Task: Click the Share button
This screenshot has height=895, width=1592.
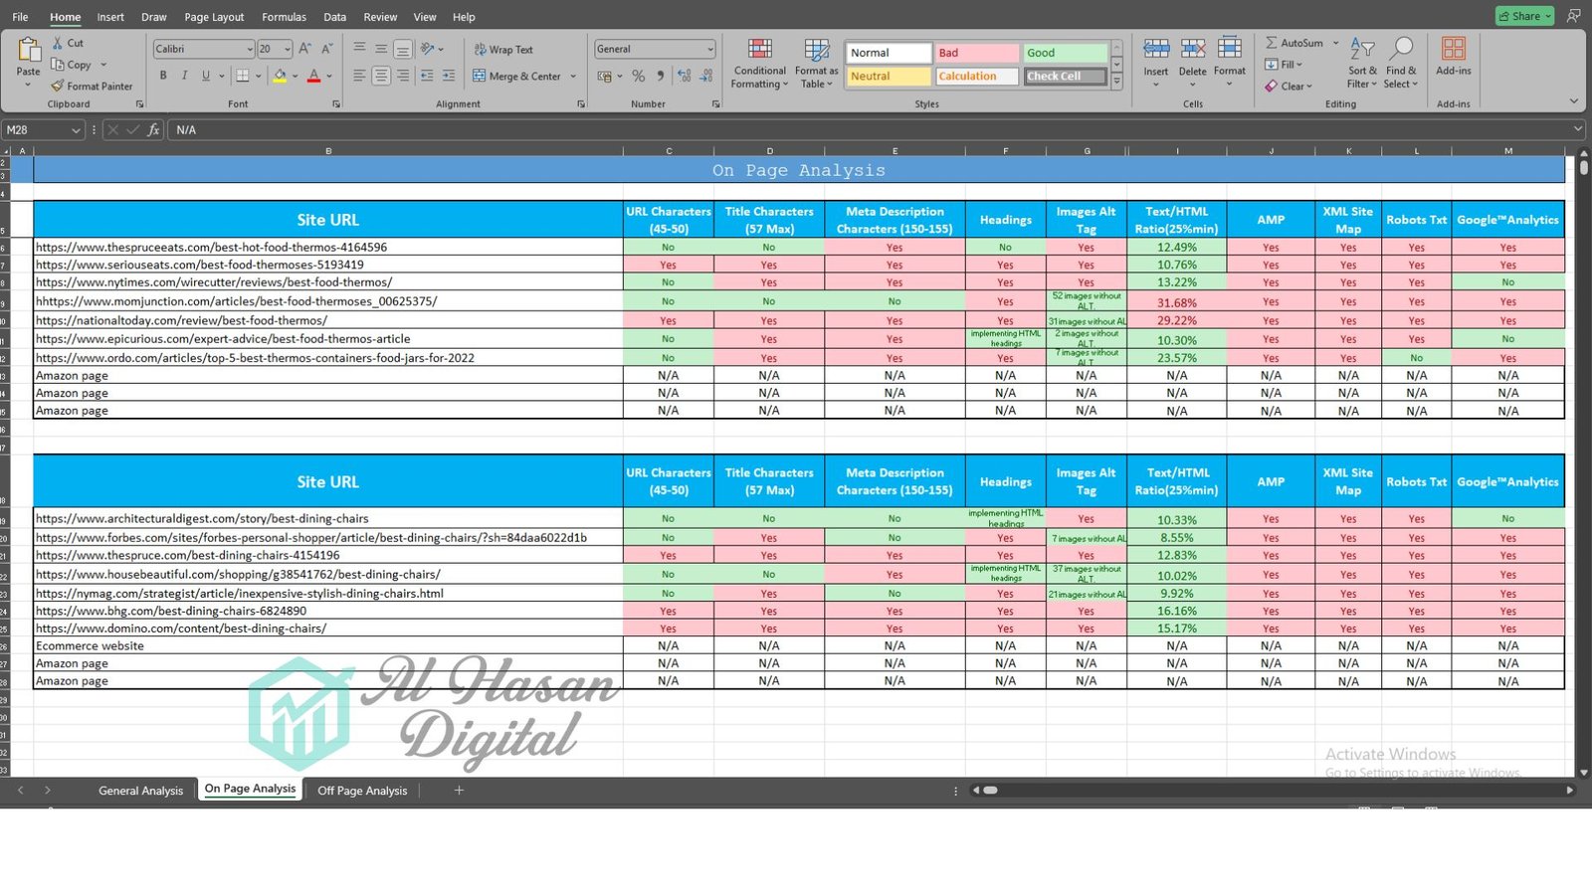Action: tap(1524, 16)
